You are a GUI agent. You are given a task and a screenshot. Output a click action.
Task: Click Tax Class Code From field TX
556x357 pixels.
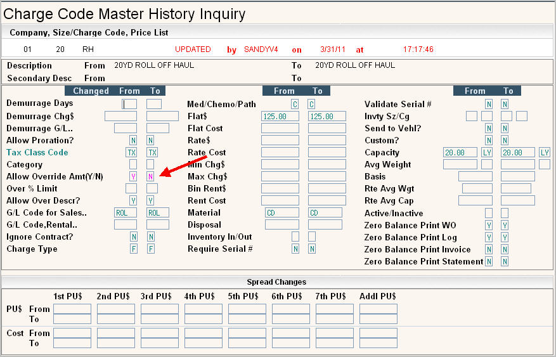(132, 152)
